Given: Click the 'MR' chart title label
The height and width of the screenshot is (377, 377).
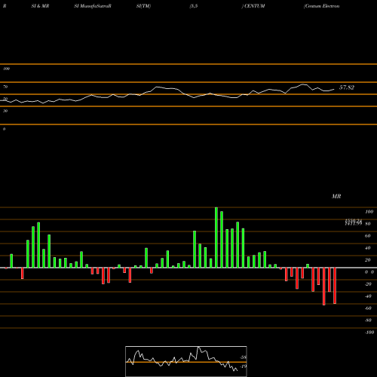Looking at the screenshot, I should [336, 196].
